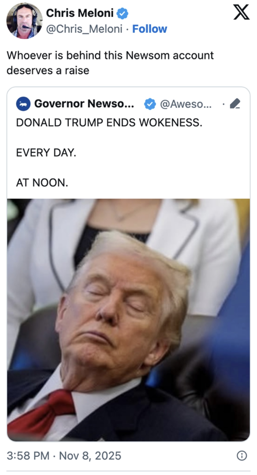Click the 'deserves a raise' text line
Viewport: 257px width, 475px height.
[48, 70]
